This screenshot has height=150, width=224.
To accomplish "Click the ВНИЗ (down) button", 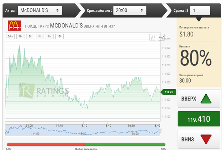I will pos(199,139).
